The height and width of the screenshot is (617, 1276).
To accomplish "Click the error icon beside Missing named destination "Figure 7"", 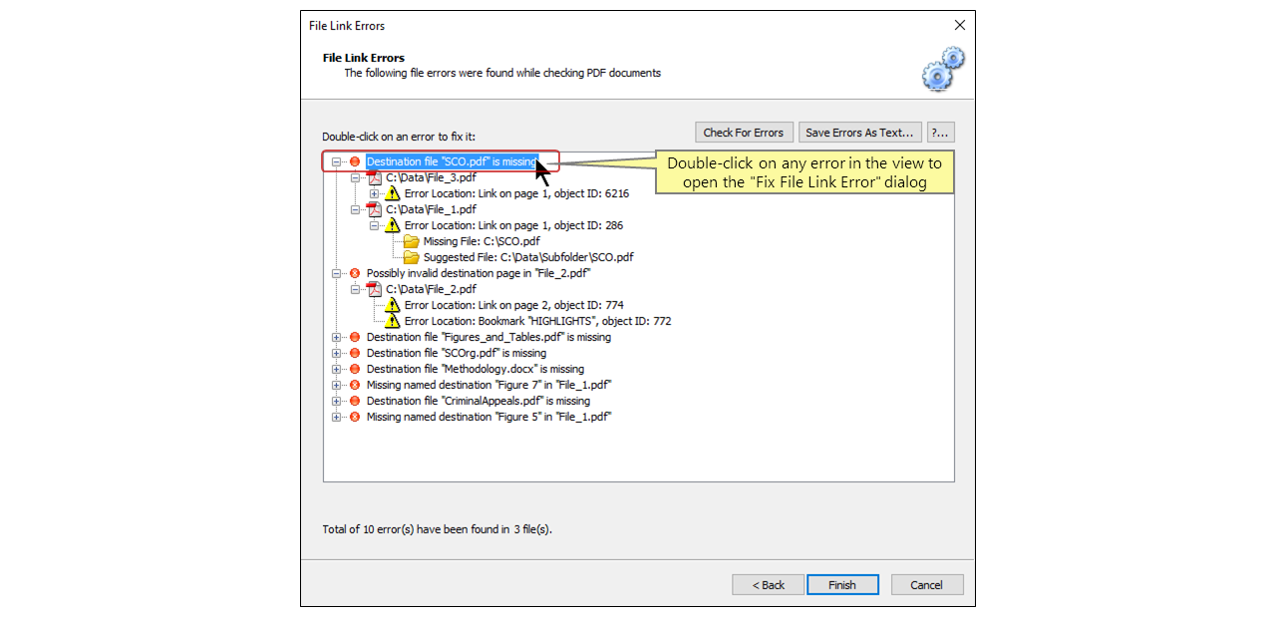I will click(354, 385).
